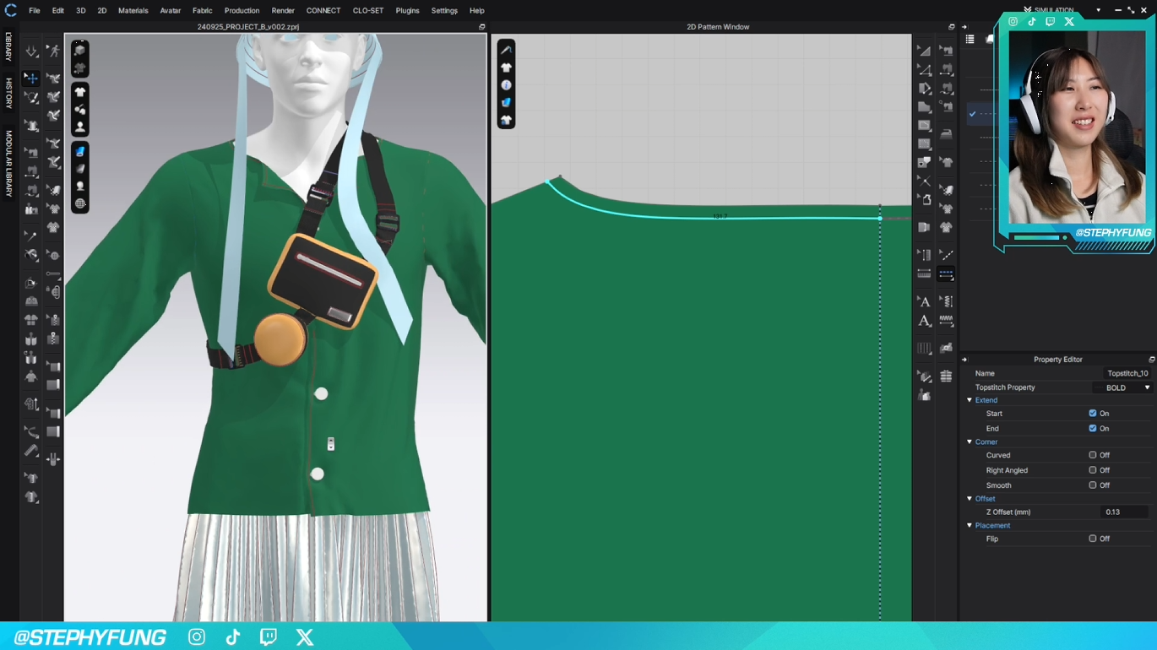Click the avatar display icon in 3D view
The height and width of the screenshot is (650, 1157).
pos(80,127)
